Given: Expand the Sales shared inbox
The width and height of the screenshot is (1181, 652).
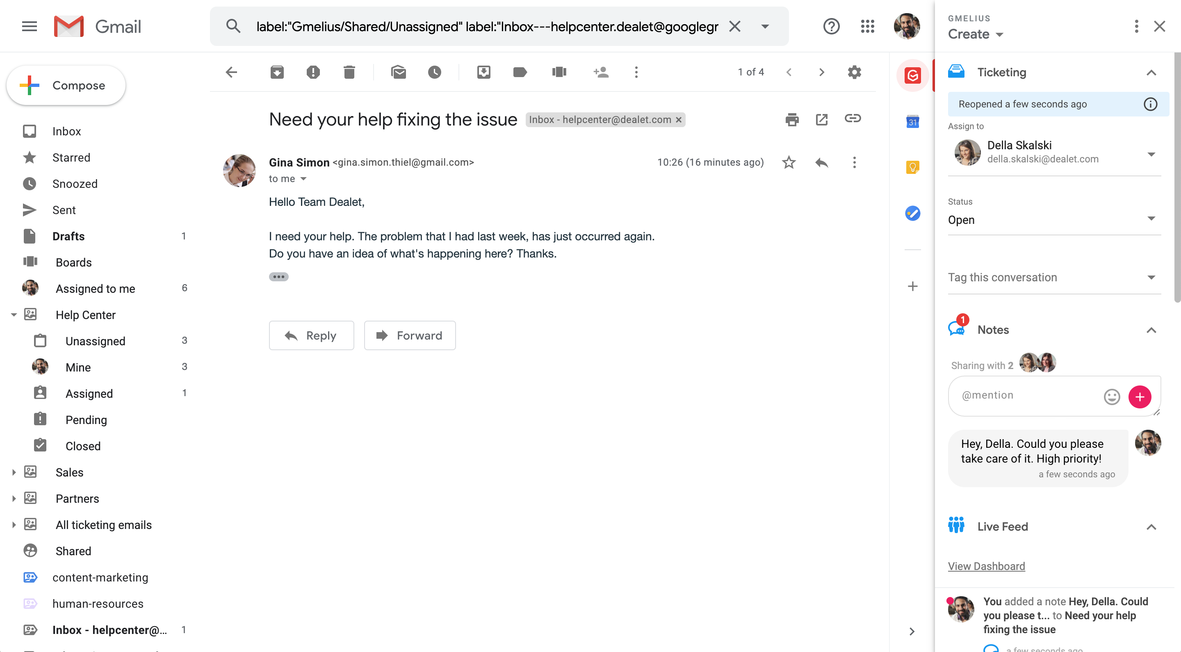Looking at the screenshot, I should (x=14, y=472).
